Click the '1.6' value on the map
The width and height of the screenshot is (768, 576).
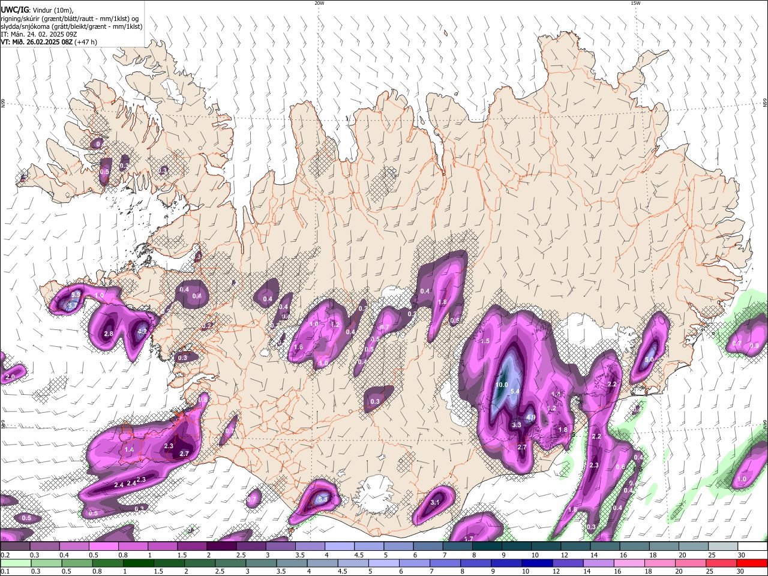point(299,347)
